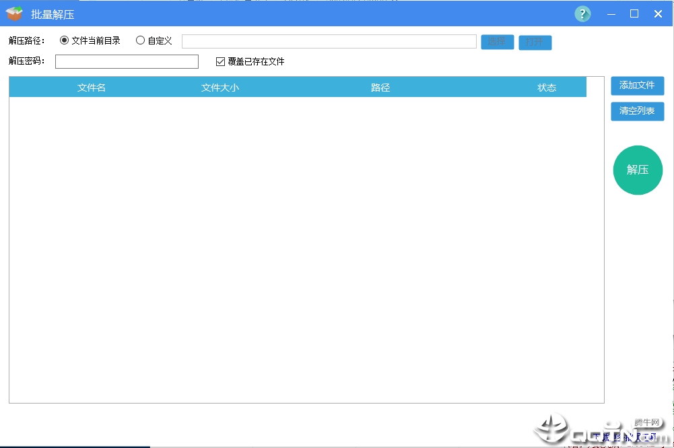Click the 清空列表 button

tap(638, 111)
